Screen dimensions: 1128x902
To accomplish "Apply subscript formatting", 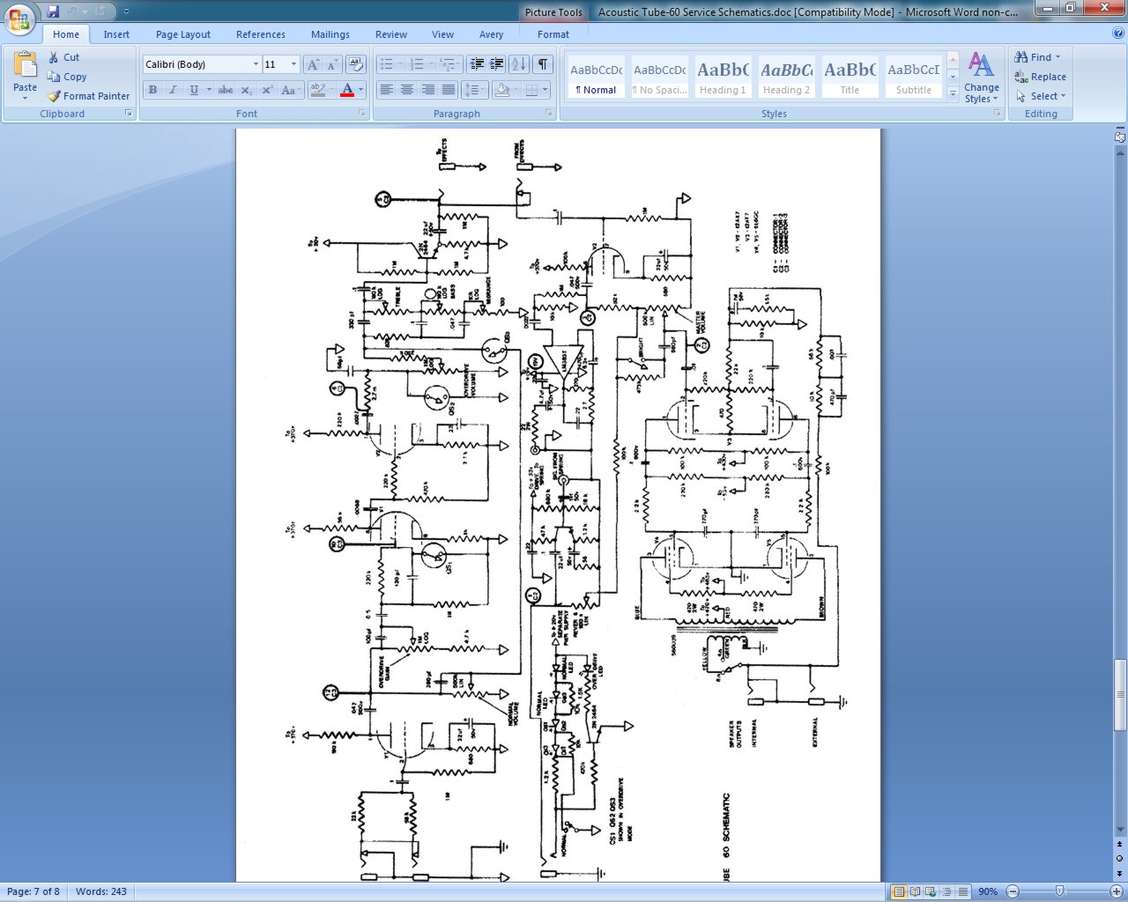I will (x=247, y=90).
